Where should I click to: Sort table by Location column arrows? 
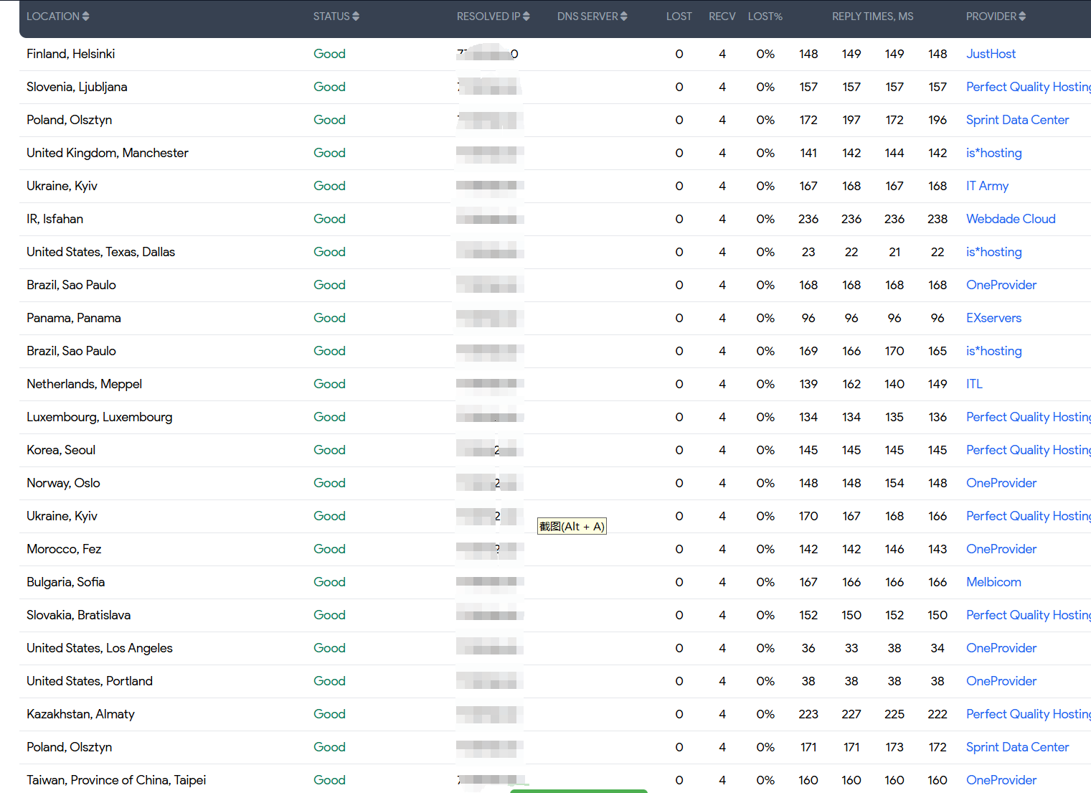tap(86, 17)
